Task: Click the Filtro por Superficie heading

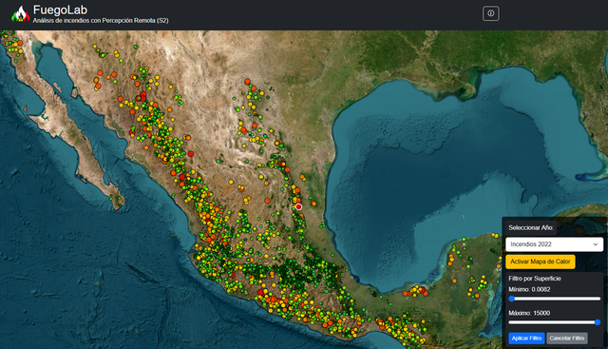Action: (535, 279)
